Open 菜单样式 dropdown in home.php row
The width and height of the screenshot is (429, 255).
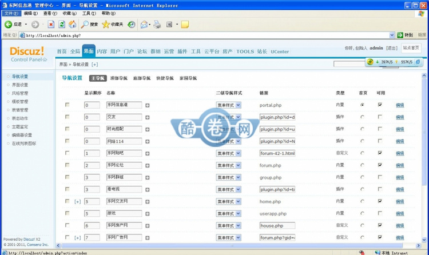click(x=228, y=201)
